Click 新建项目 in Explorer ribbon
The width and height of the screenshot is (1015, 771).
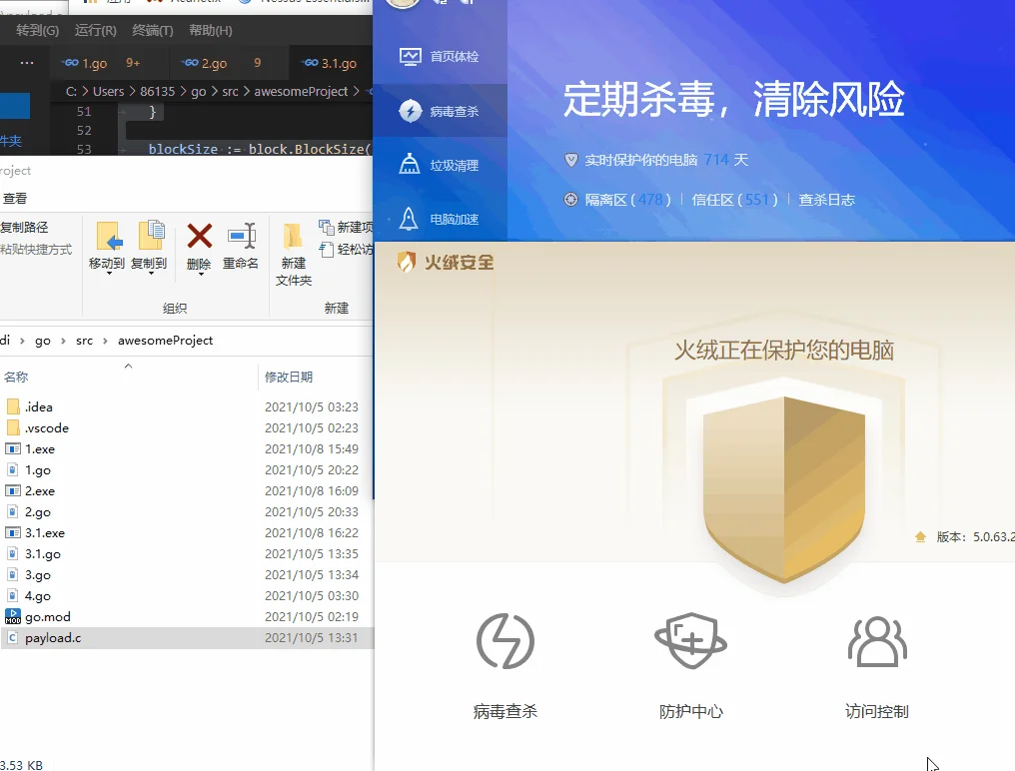click(346, 228)
